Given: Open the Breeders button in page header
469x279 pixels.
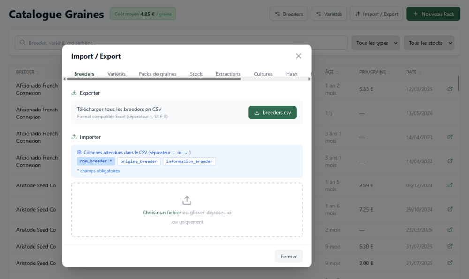Looking at the screenshot, I should coord(288,14).
